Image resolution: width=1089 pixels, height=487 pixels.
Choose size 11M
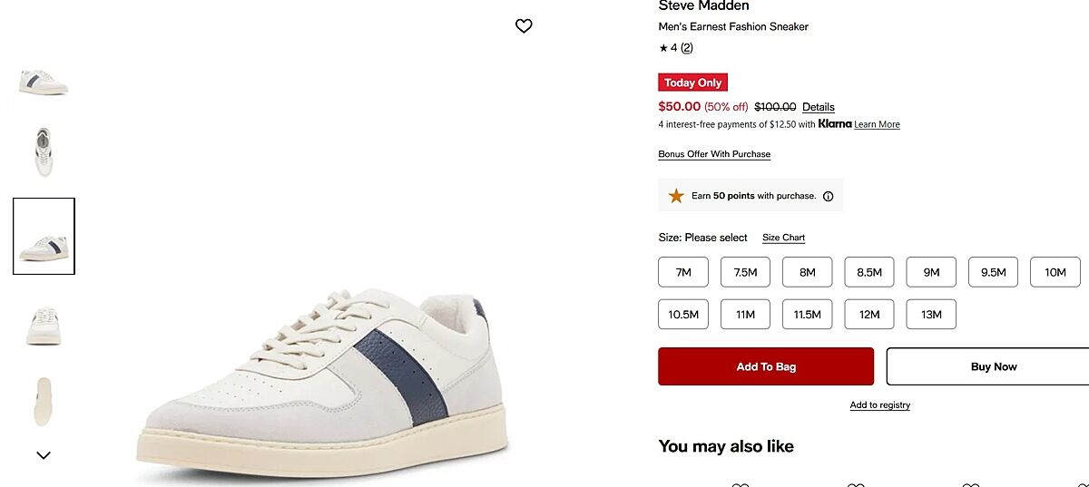745,315
